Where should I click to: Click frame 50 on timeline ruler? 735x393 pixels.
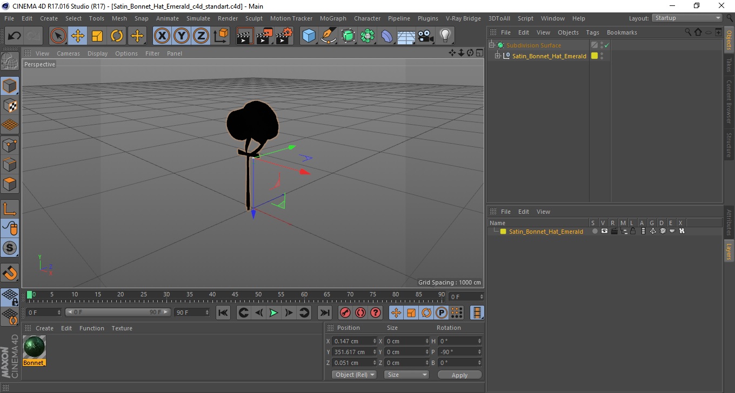(258, 295)
